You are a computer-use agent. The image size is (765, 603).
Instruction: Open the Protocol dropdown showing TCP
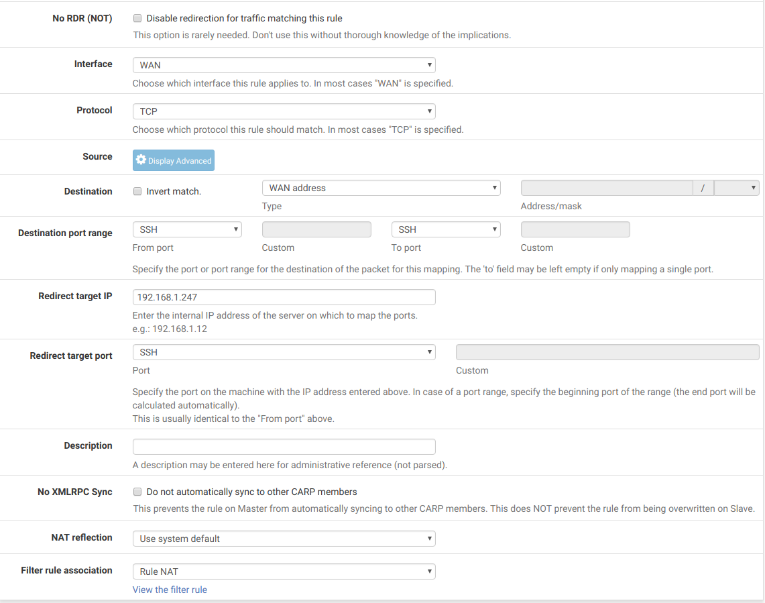[284, 111]
